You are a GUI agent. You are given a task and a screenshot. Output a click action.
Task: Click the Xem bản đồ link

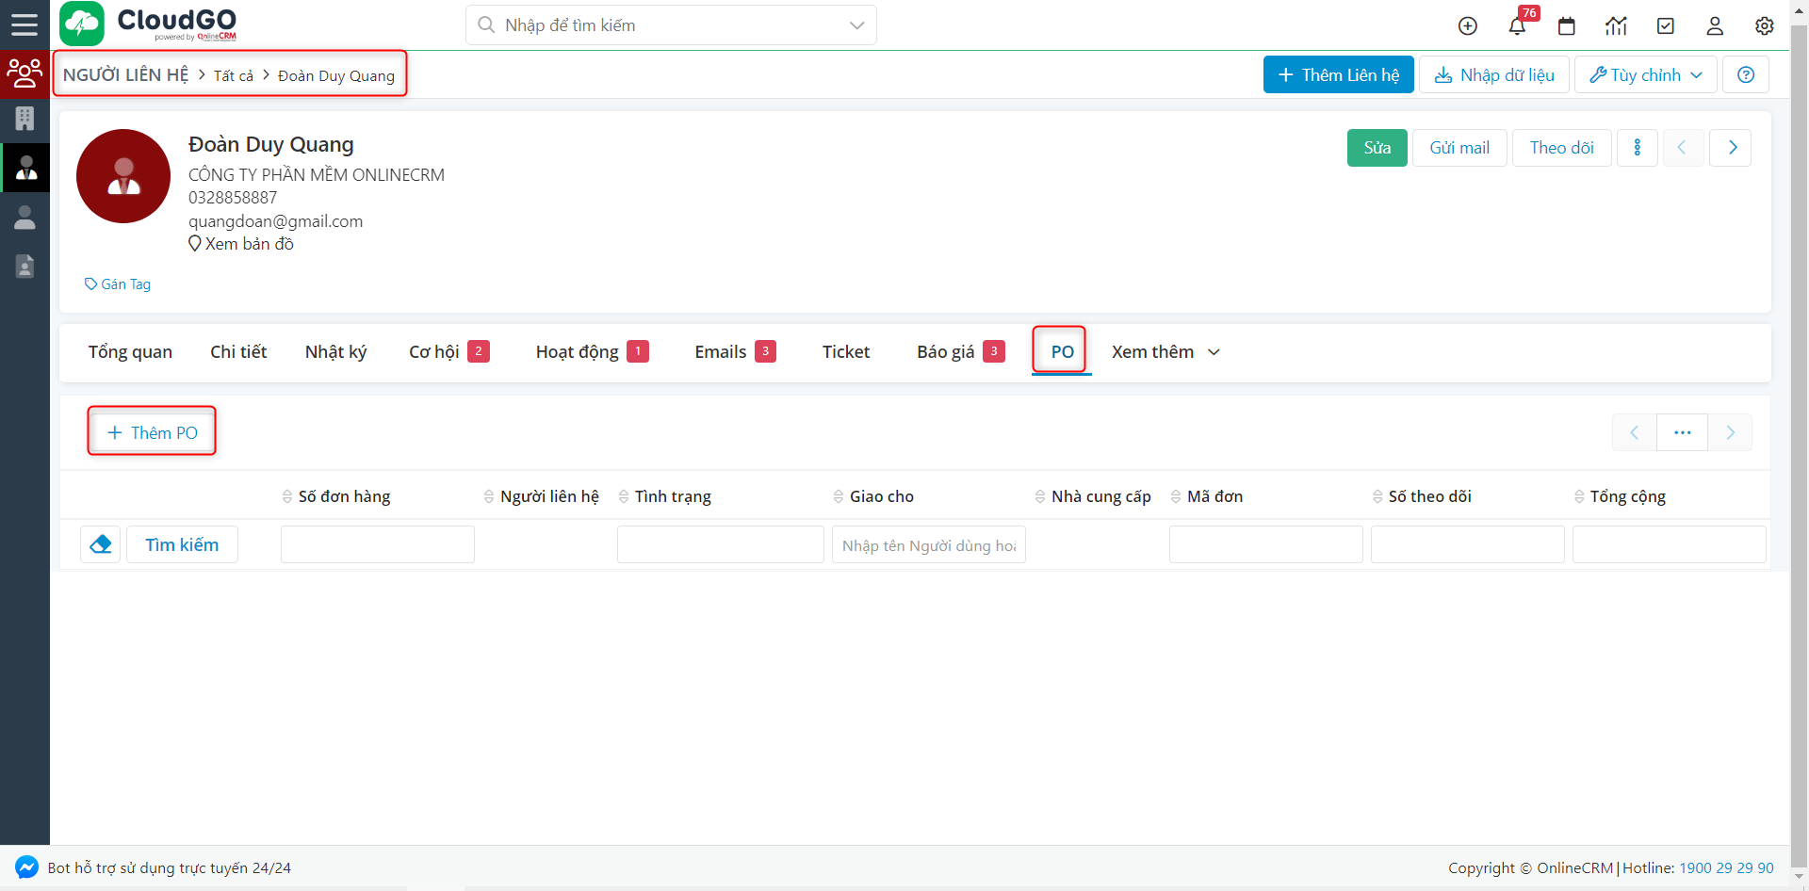coord(249,244)
